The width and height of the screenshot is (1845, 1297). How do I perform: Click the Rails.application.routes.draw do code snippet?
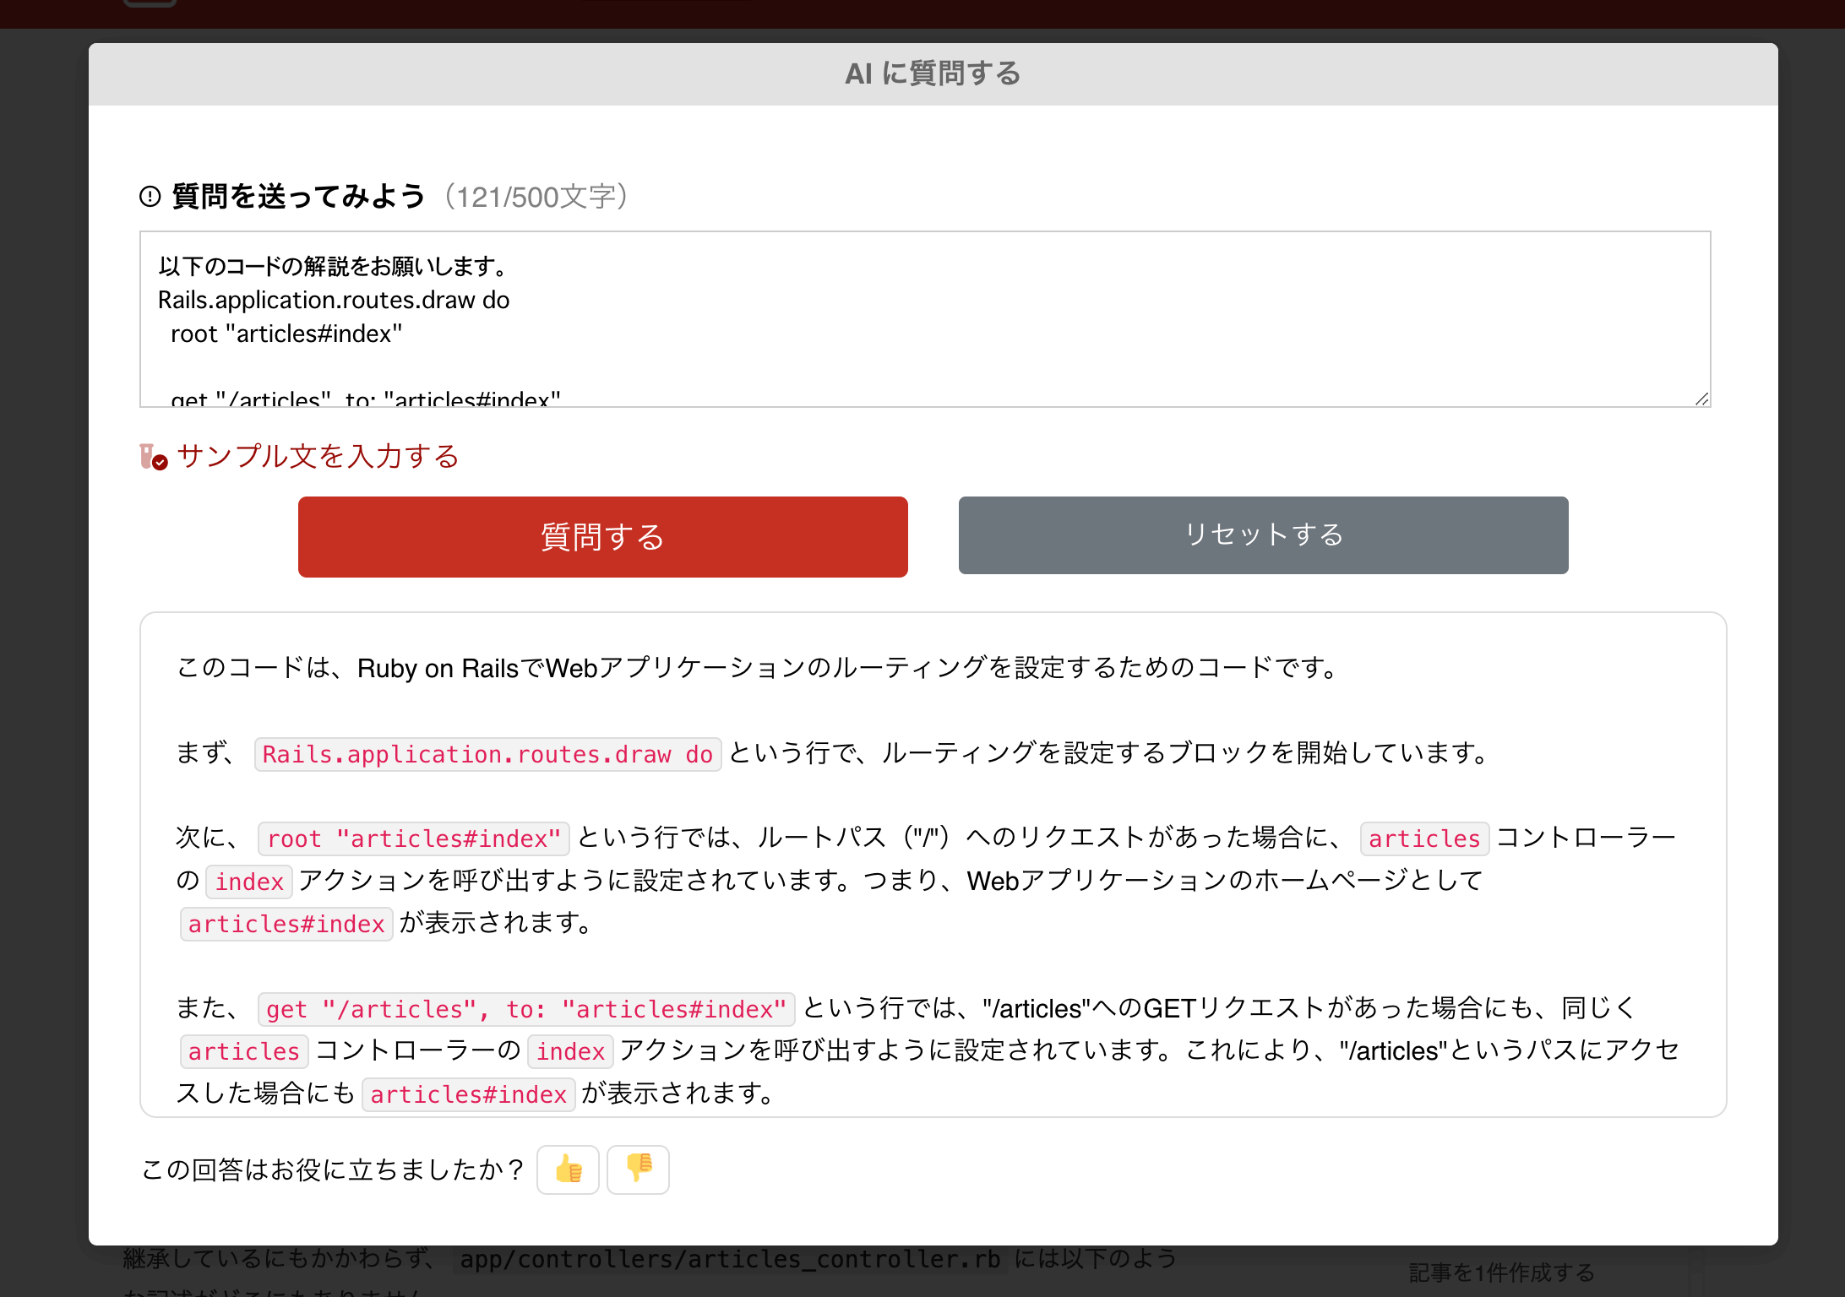click(487, 754)
